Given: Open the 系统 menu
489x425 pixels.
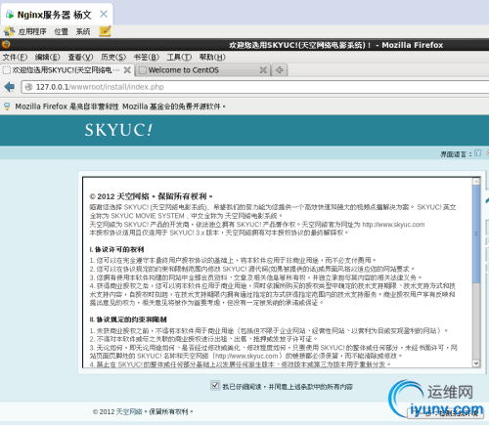Looking at the screenshot, I should (83, 31).
